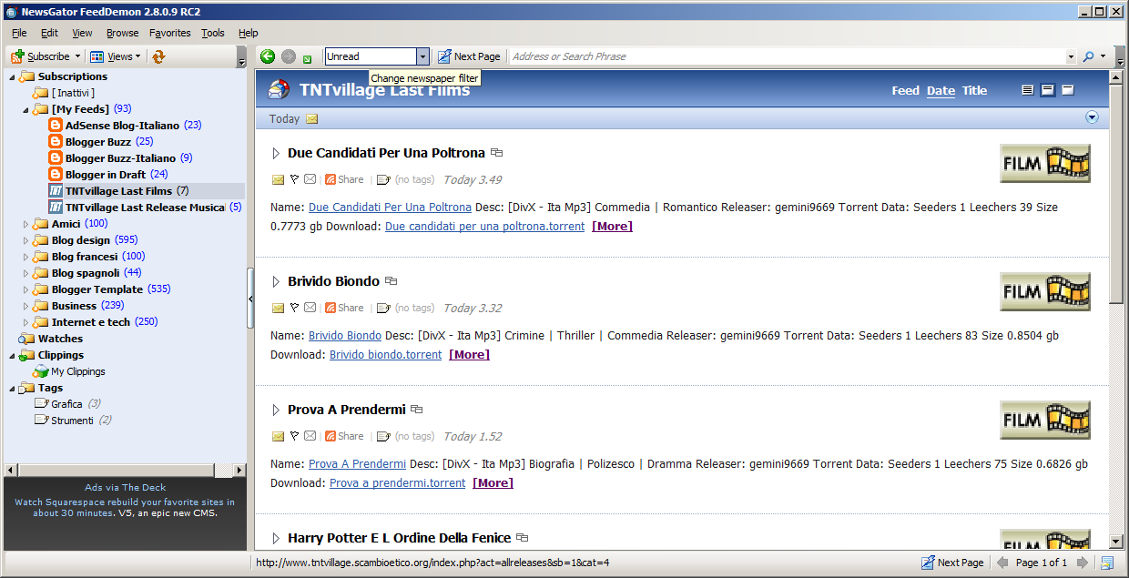Open the Subscribe dropdown arrow
The width and height of the screenshot is (1129, 578).
(x=78, y=56)
